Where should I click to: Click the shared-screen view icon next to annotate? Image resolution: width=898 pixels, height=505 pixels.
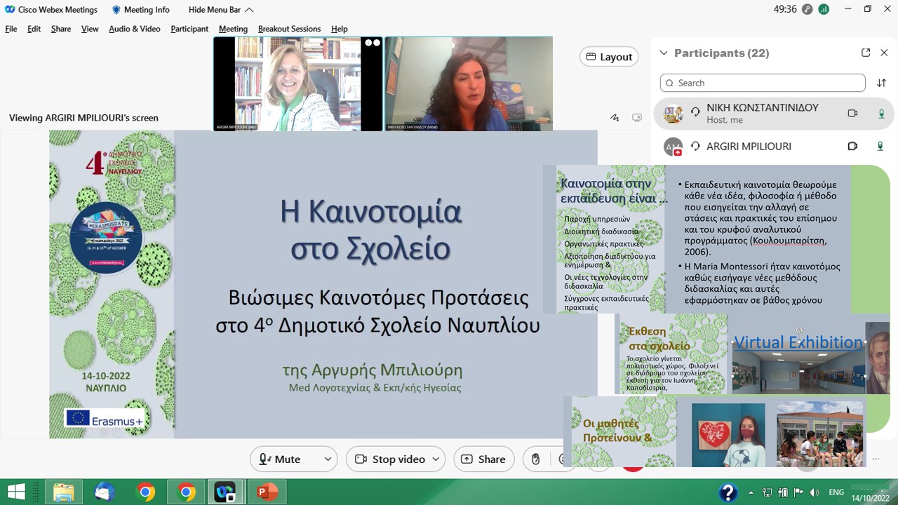click(637, 118)
